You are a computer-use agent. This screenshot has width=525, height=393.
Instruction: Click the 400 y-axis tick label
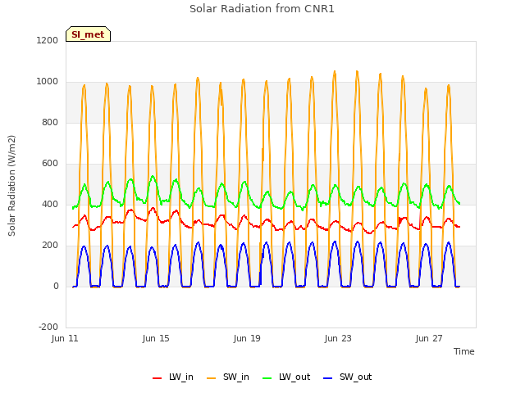tap(50, 204)
